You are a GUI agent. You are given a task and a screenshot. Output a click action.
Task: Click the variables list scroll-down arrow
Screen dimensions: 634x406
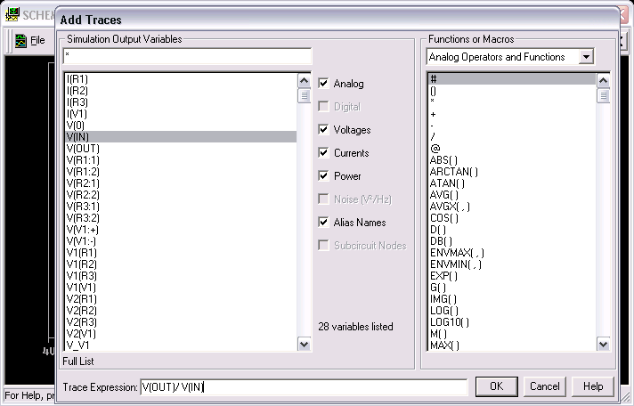(304, 345)
